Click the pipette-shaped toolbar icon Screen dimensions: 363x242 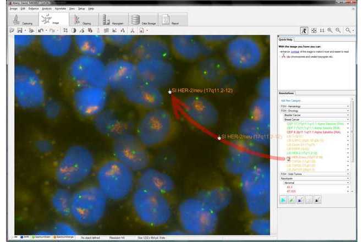(98, 30)
